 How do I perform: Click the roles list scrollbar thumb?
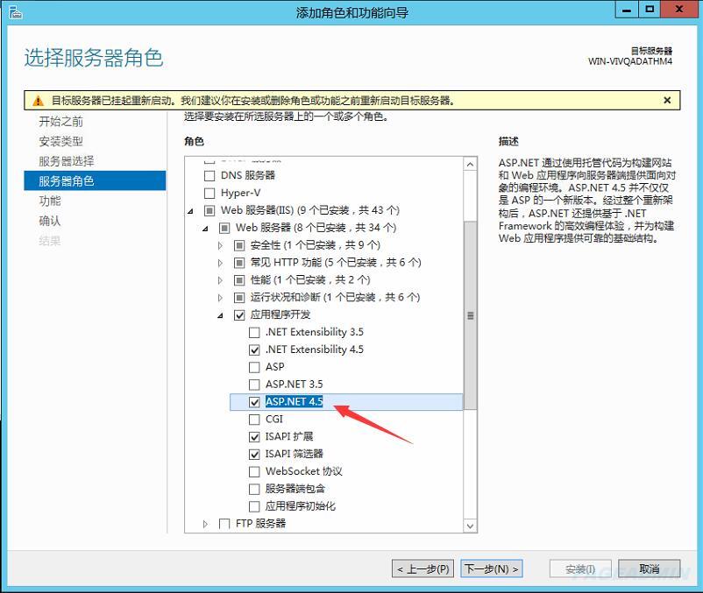[471, 315]
